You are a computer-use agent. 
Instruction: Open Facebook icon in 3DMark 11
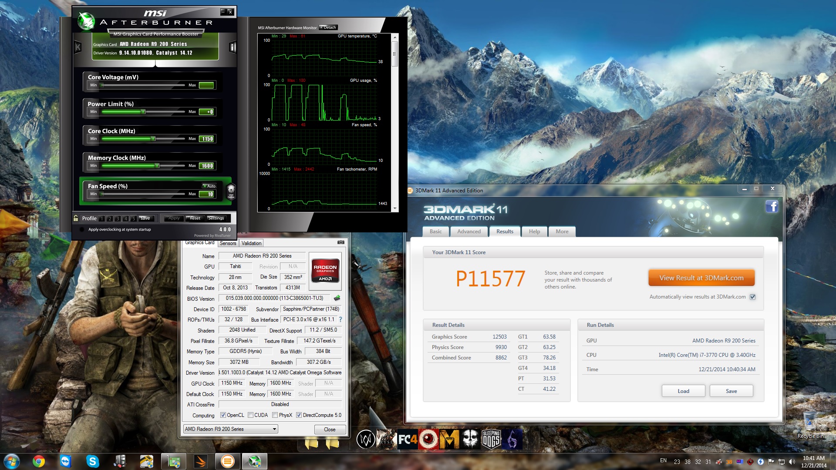[x=772, y=206]
